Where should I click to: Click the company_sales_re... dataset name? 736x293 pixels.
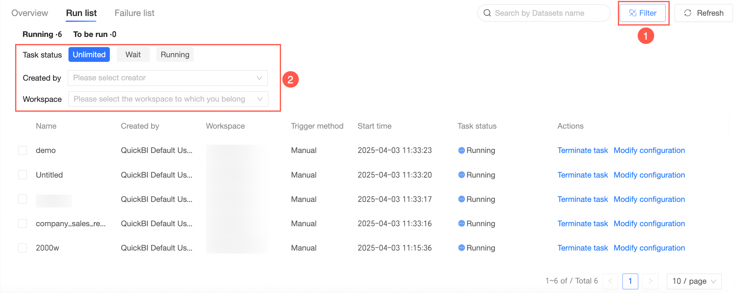click(x=71, y=223)
